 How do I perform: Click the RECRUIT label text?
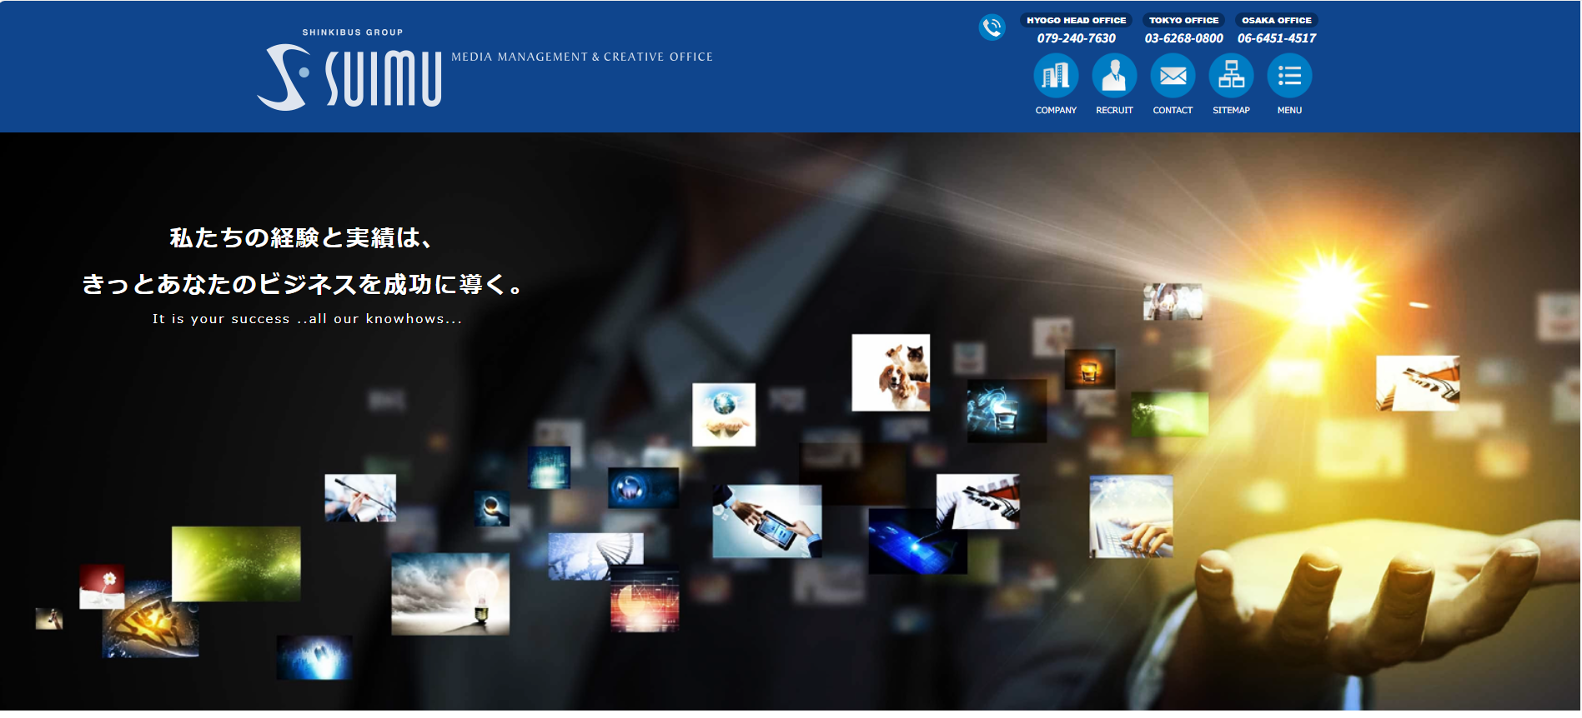tap(1114, 110)
